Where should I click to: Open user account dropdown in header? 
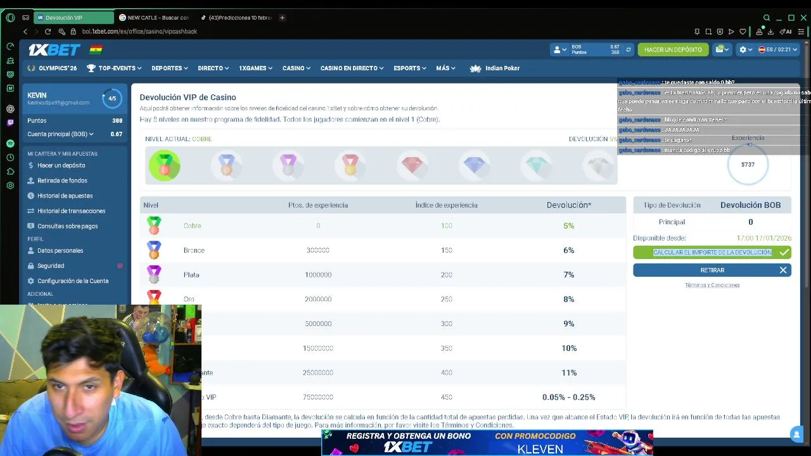pyautogui.click(x=561, y=49)
